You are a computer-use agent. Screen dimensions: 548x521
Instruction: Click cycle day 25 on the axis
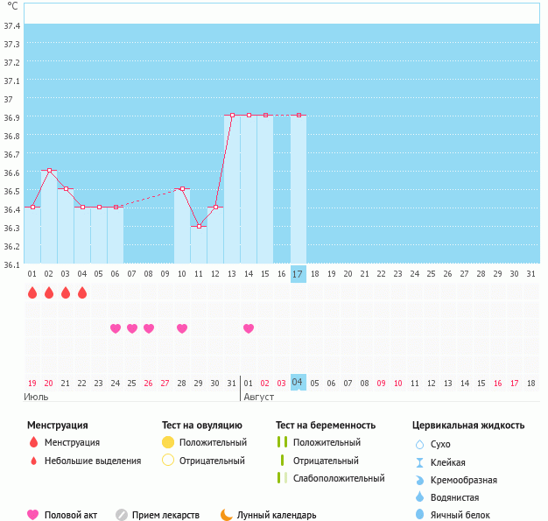tap(431, 274)
